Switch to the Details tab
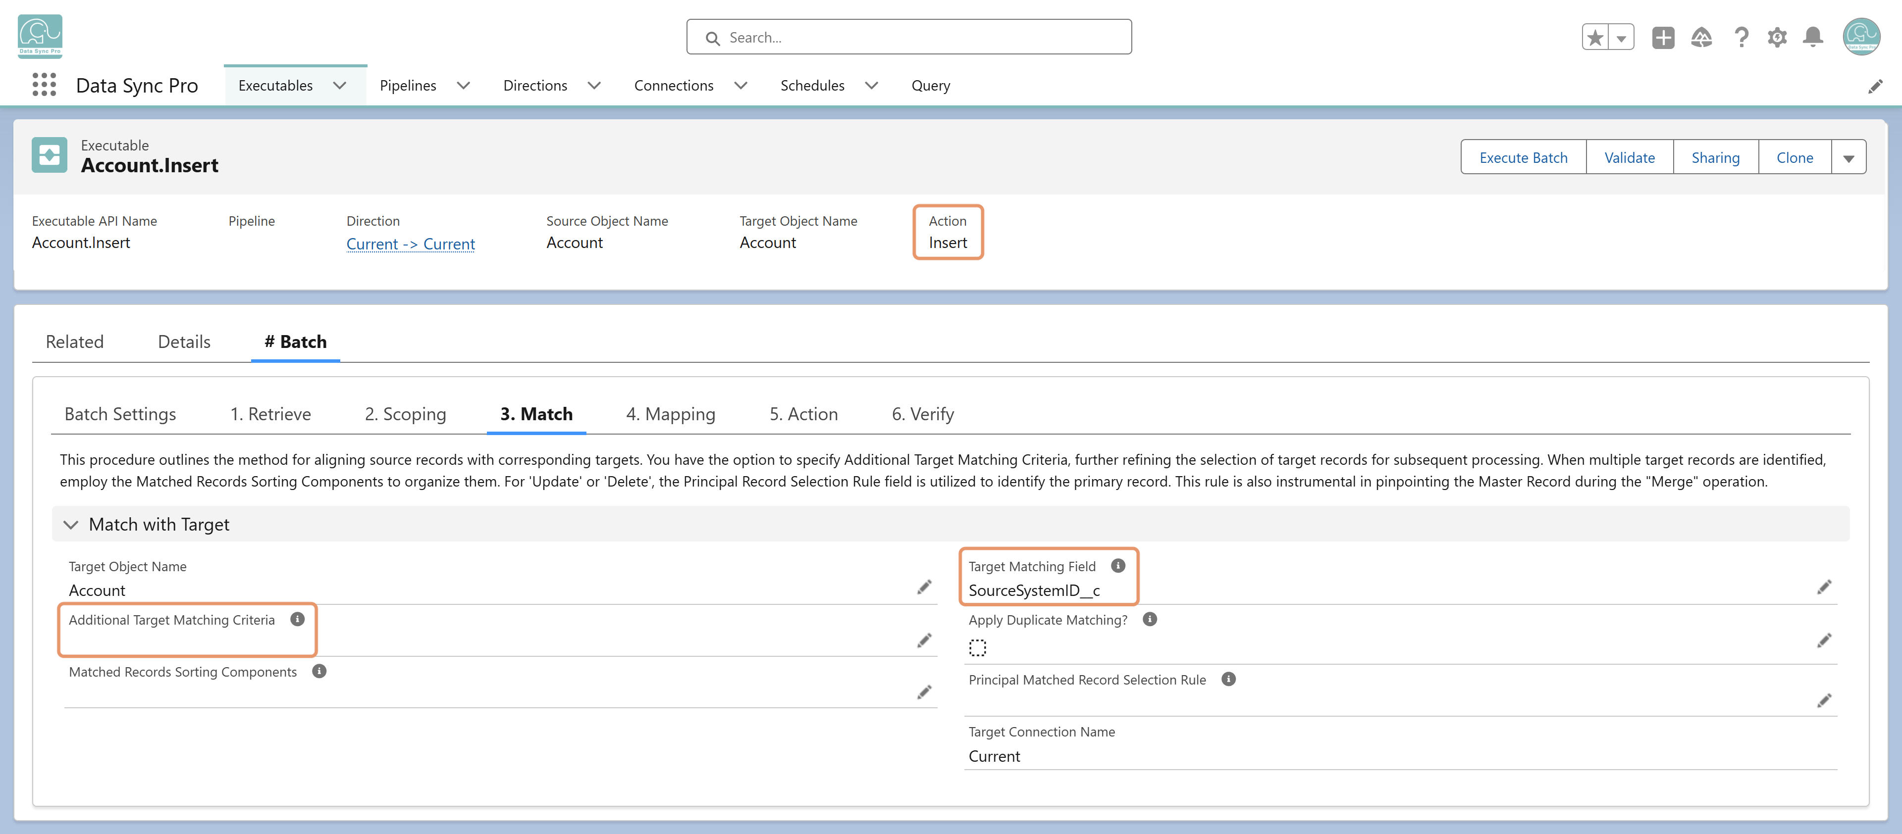The height and width of the screenshot is (834, 1902). coord(184,342)
